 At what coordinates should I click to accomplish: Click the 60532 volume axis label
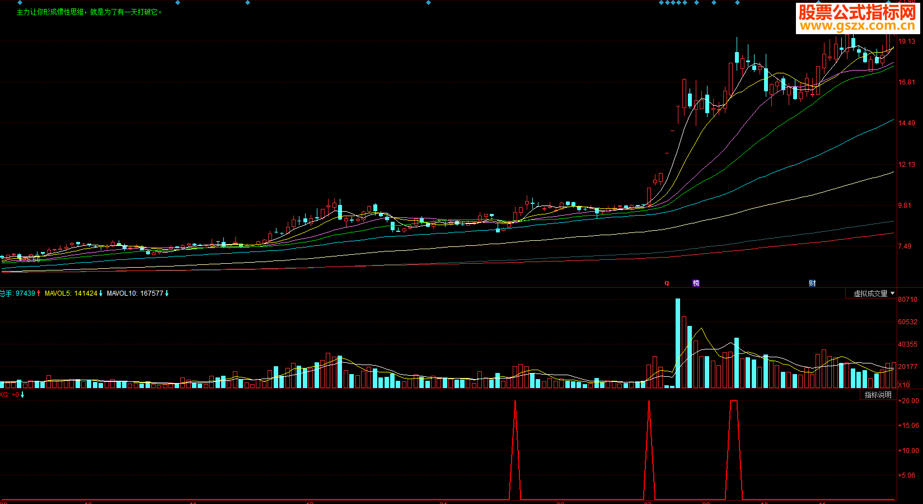908,322
